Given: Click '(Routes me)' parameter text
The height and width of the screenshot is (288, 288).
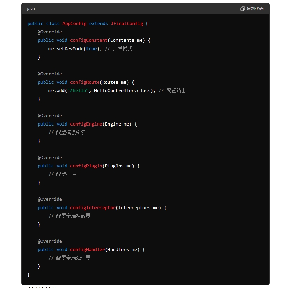Looking at the screenshot, I should coord(114,82).
